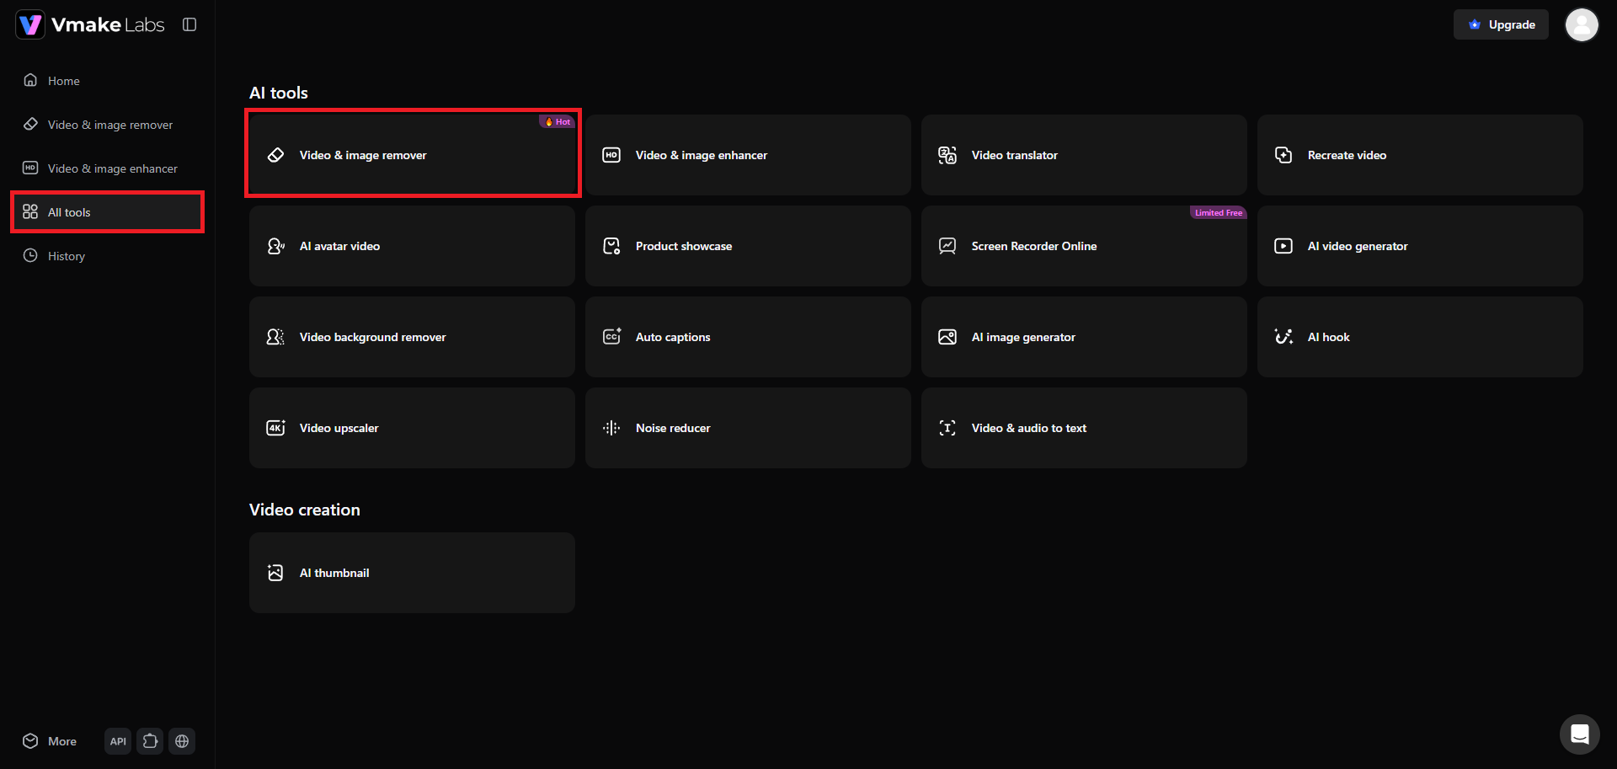Open the API button at sidebar bottom

(x=118, y=741)
